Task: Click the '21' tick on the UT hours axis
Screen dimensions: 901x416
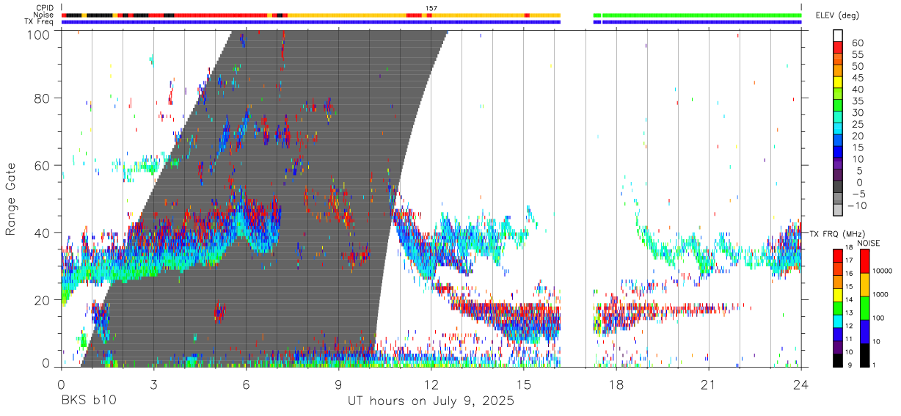Action: [x=708, y=384]
